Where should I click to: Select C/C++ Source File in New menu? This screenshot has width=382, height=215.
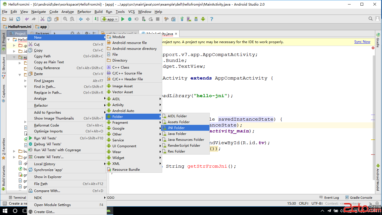tap(134, 73)
